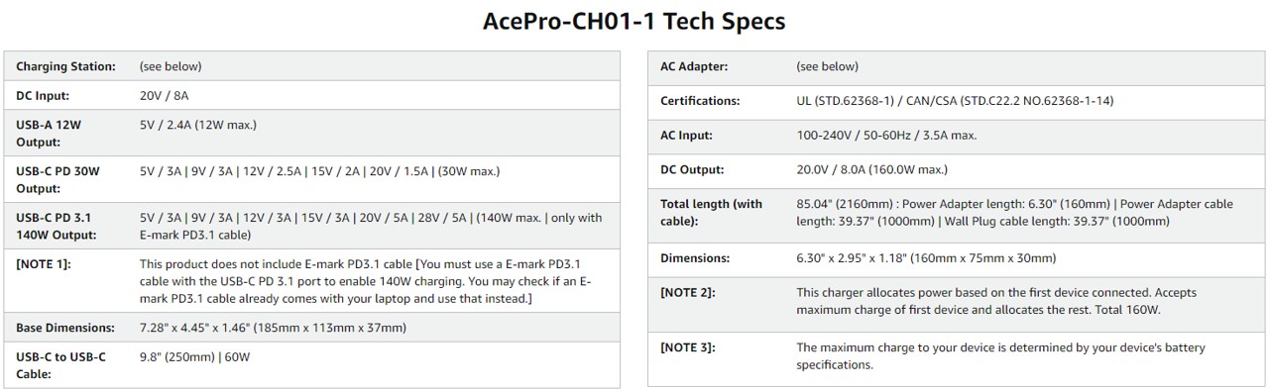The height and width of the screenshot is (392, 1269).
Task: Click the [NOTE 3] label
Action: click(x=688, y=347)
